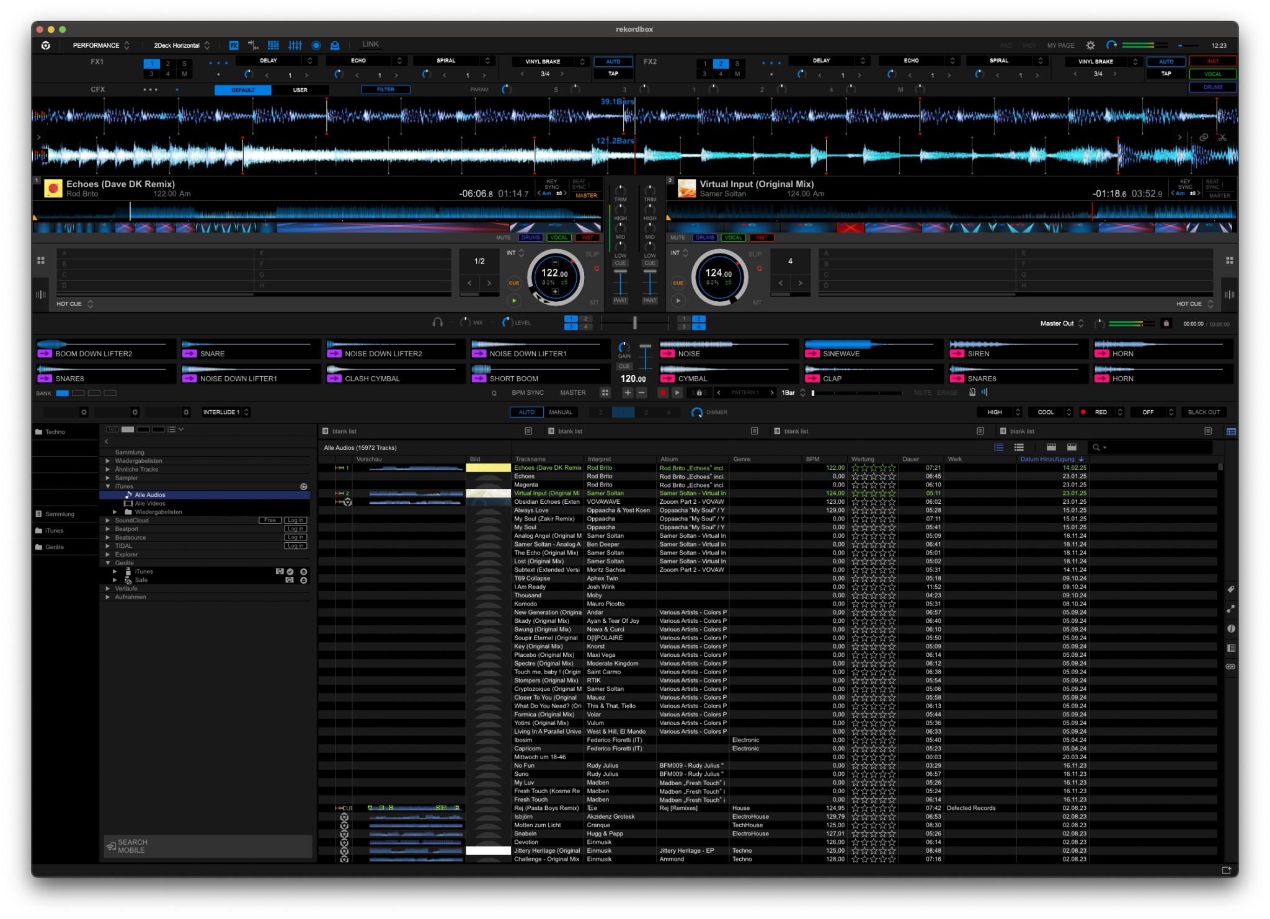1270x919 pixels.
Task: Switch CFX to the USER tab
Action: (x=301, y=90)
